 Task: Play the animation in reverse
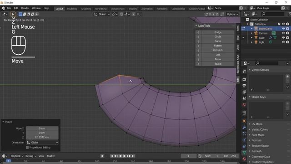tap(120, 156)
